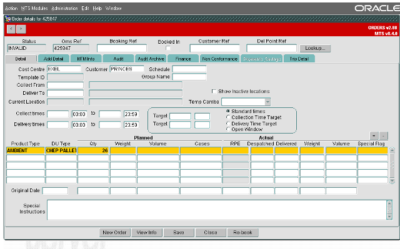
Task: Click the minus button above product grid
Action: click(384, 135)
